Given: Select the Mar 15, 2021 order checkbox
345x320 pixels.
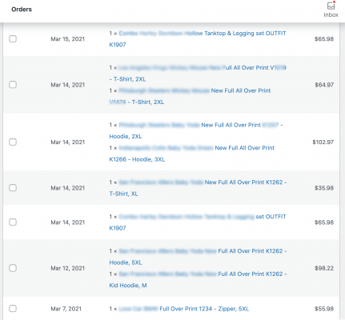Looking at the screenshot, I should (13, 39).
